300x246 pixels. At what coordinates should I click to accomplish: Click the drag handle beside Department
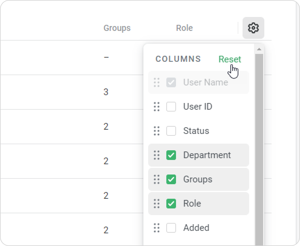pyautogui.click(x=156, y=155)
